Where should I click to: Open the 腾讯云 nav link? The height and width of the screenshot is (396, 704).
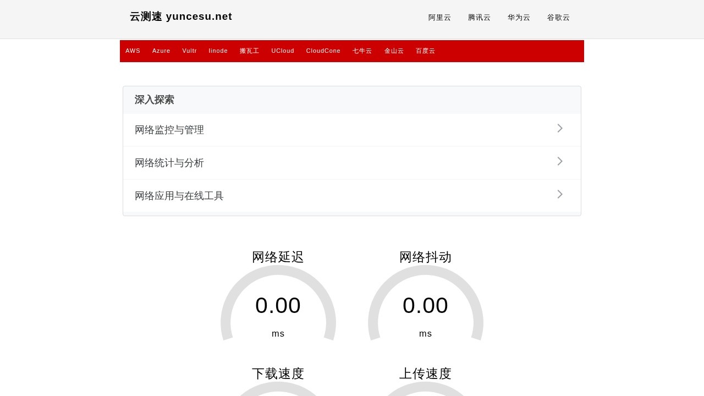(x=479, y=18)
